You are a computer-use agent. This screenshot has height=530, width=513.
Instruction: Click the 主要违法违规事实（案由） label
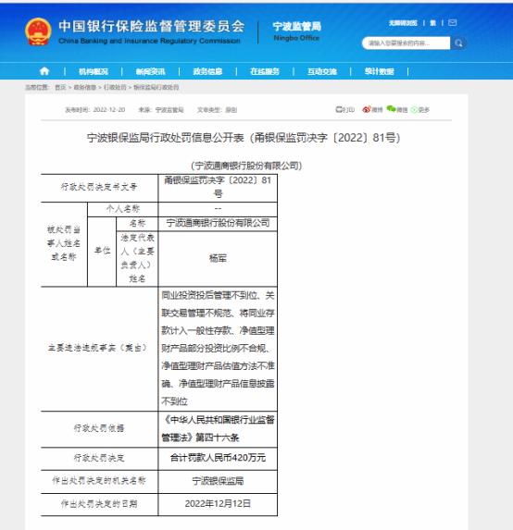[x=99, y=348]
